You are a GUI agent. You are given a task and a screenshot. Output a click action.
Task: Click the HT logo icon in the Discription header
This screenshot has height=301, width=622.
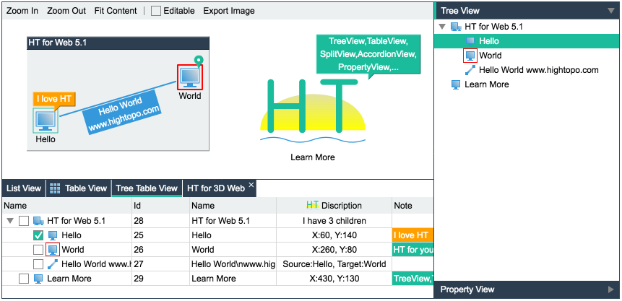pyautogui.click(x=313, y=205)
